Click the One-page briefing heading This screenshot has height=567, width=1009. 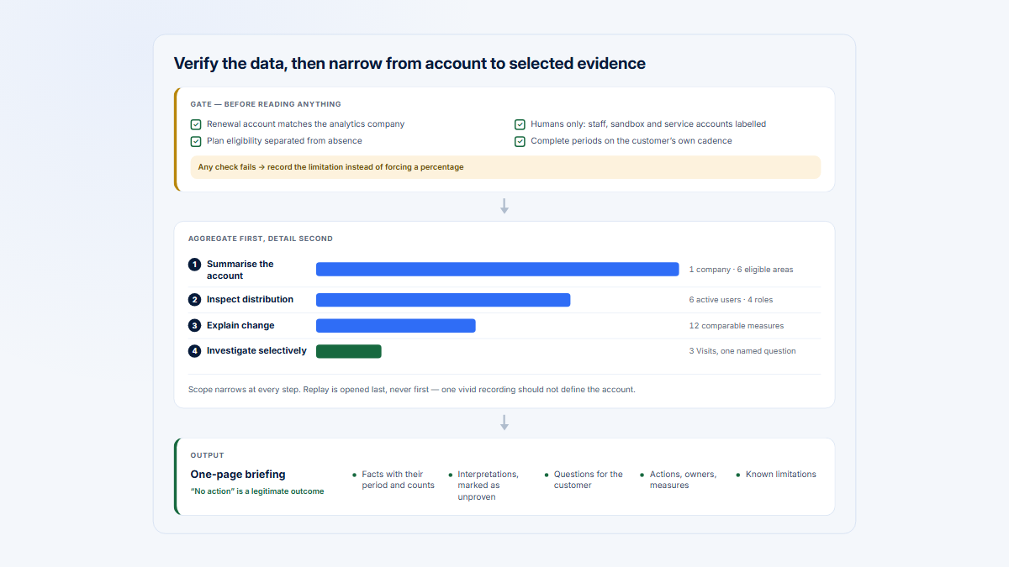click(x=238, y=475)
